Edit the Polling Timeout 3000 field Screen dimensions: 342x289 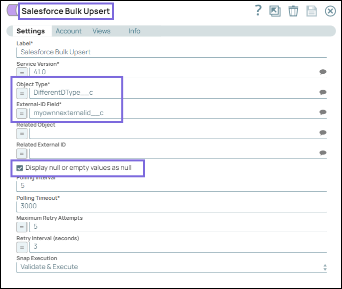pyautogui.click(x=171, y=206)
